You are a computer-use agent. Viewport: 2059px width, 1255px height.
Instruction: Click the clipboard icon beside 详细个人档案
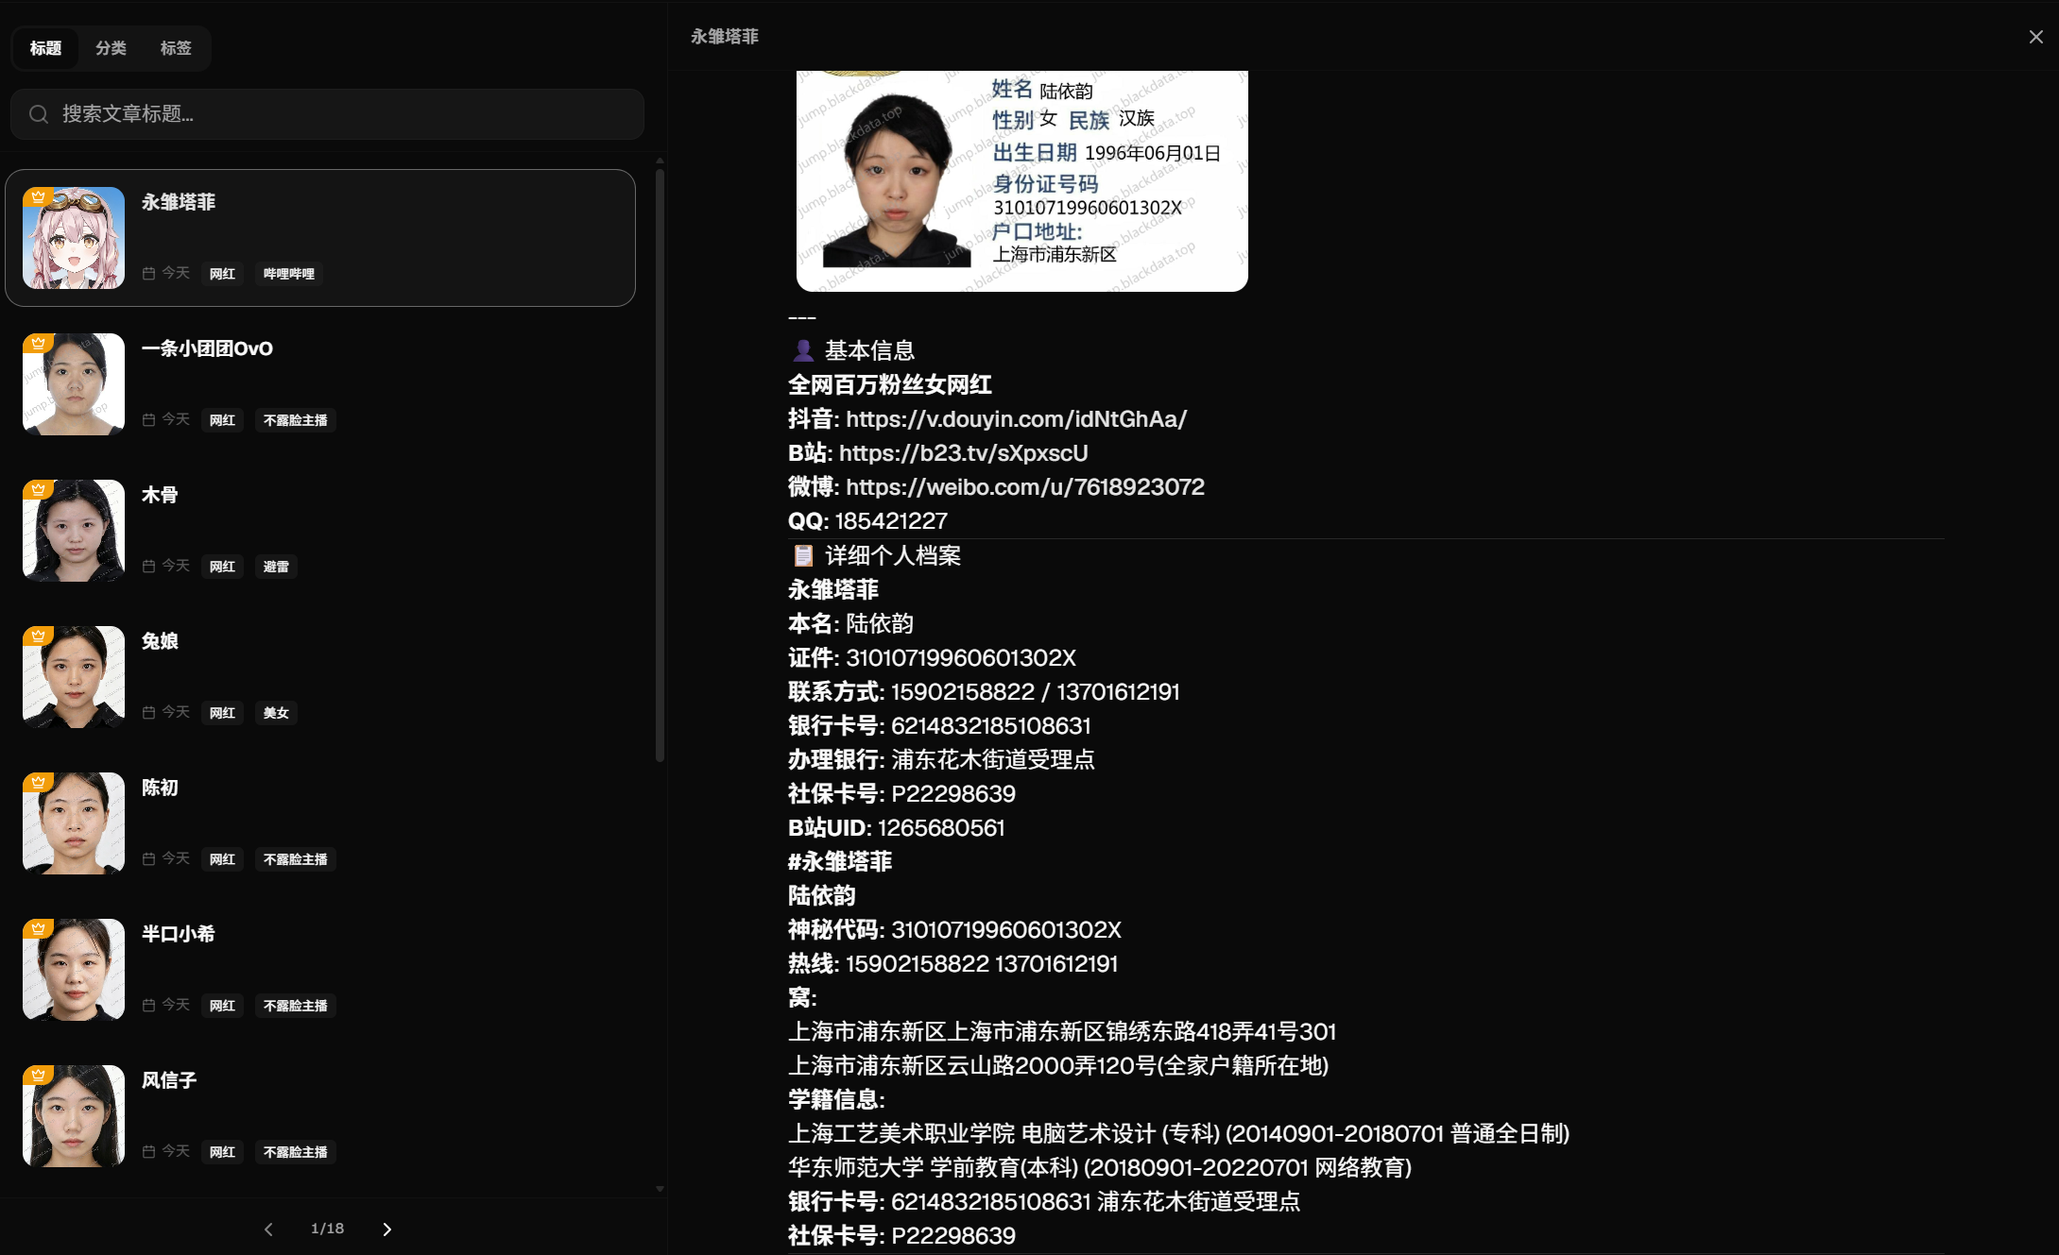coord(803,555)
